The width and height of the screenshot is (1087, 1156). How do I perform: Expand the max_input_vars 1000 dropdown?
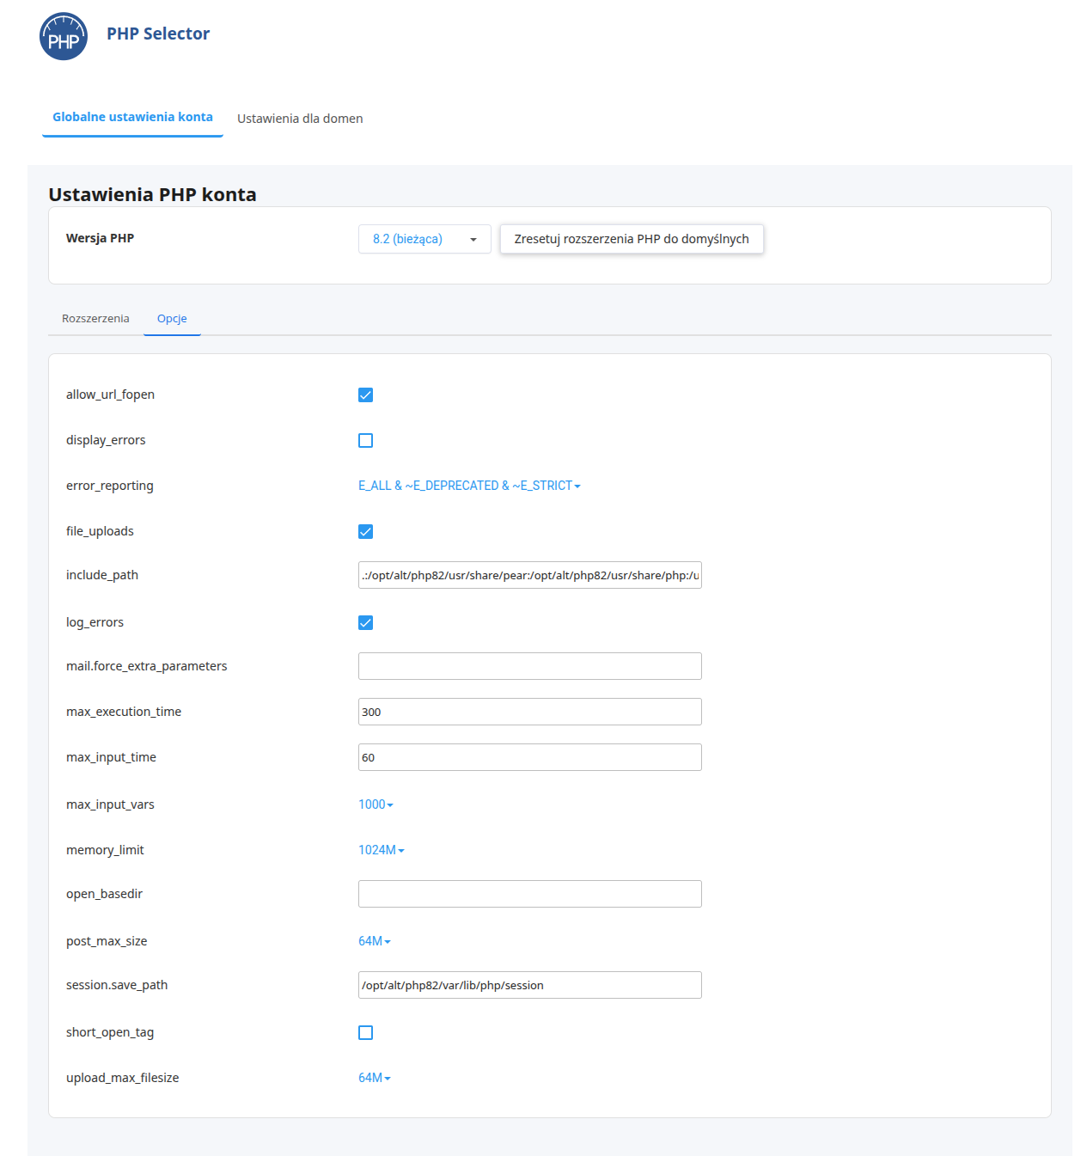(x=376, y=804)
